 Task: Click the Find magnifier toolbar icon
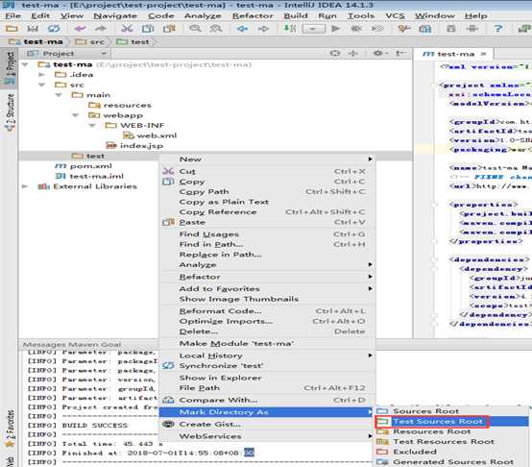pos(195,29)
